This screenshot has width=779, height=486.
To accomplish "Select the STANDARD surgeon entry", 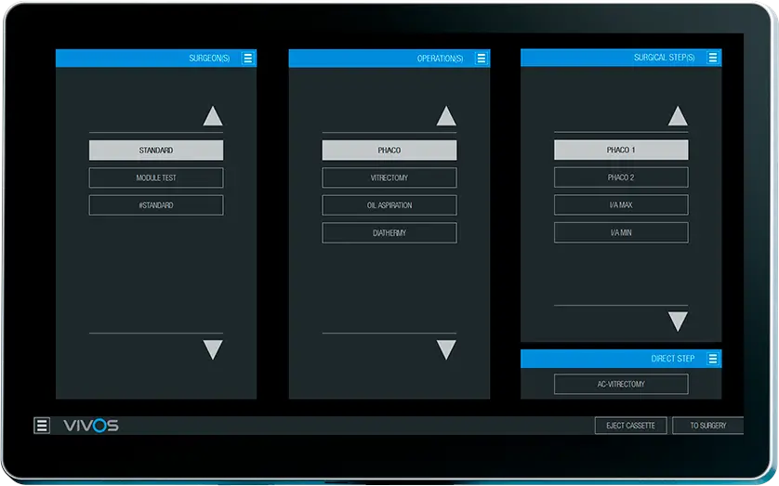I will tap(156, 150).
